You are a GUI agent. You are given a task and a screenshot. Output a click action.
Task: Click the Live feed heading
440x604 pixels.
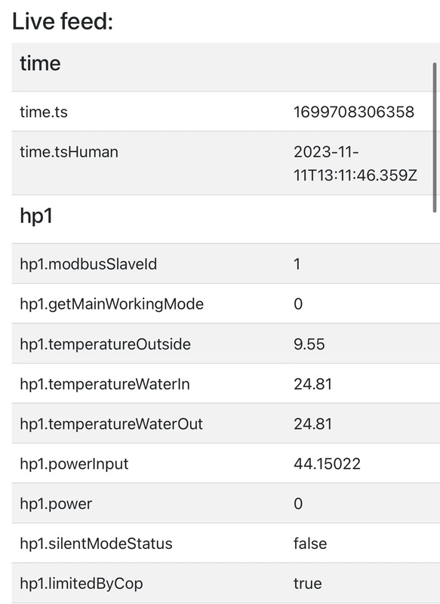(x=63, y=21)
